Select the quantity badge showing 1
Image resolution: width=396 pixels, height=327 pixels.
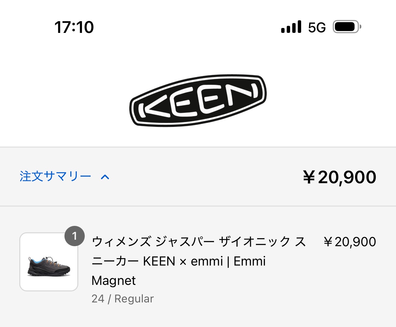pyautogui.click(x=75, y=236)
